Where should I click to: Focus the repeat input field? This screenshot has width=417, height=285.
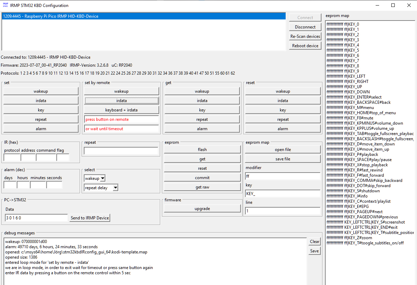tap(121, 151)
